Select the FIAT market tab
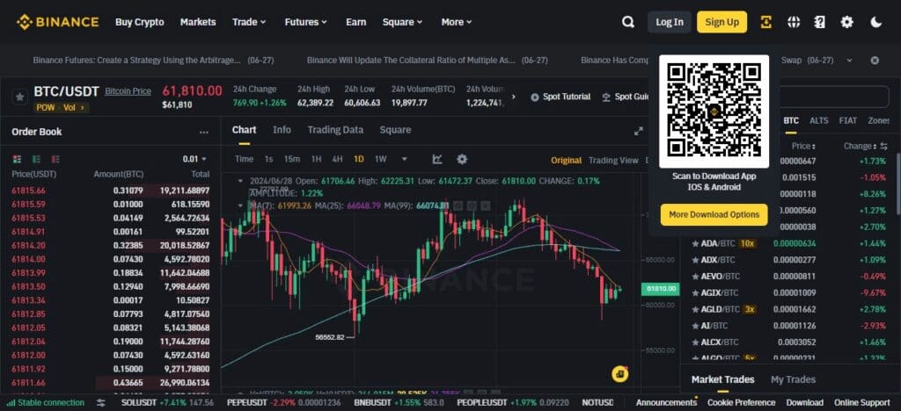 [x=847, y=121]
